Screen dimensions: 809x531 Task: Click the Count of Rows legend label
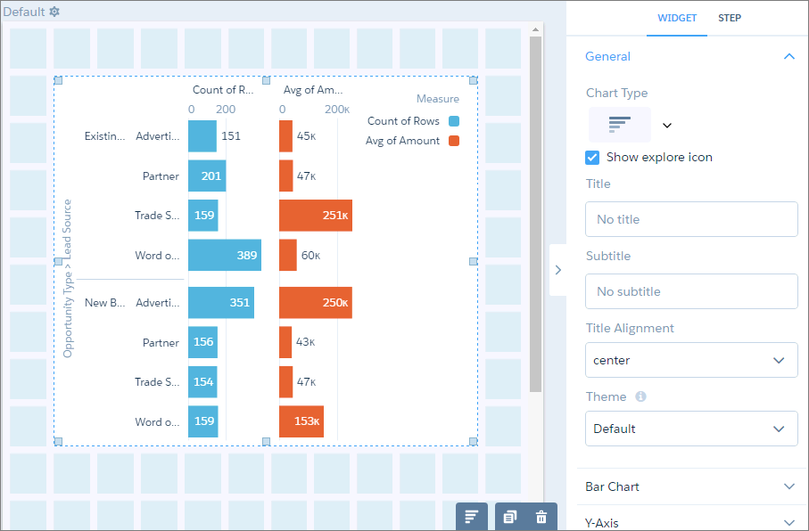403,121
